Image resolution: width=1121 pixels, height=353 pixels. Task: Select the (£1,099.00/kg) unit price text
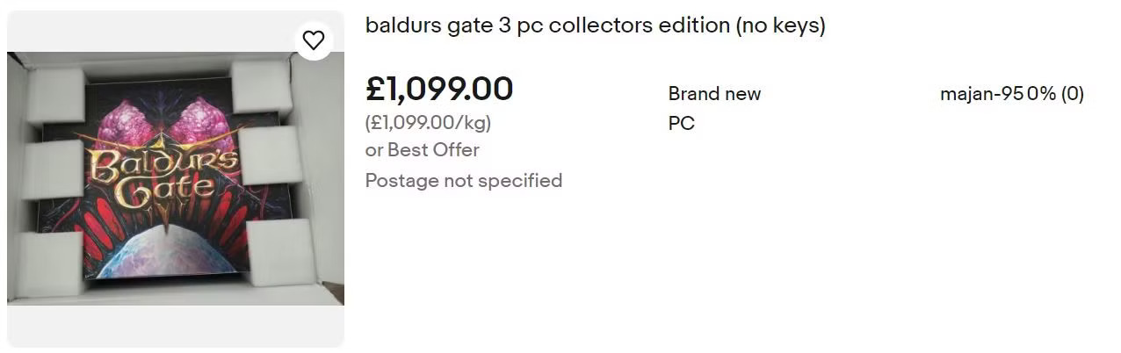(428, 122)
